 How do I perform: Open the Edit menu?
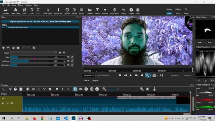click(x=8, y=5)
